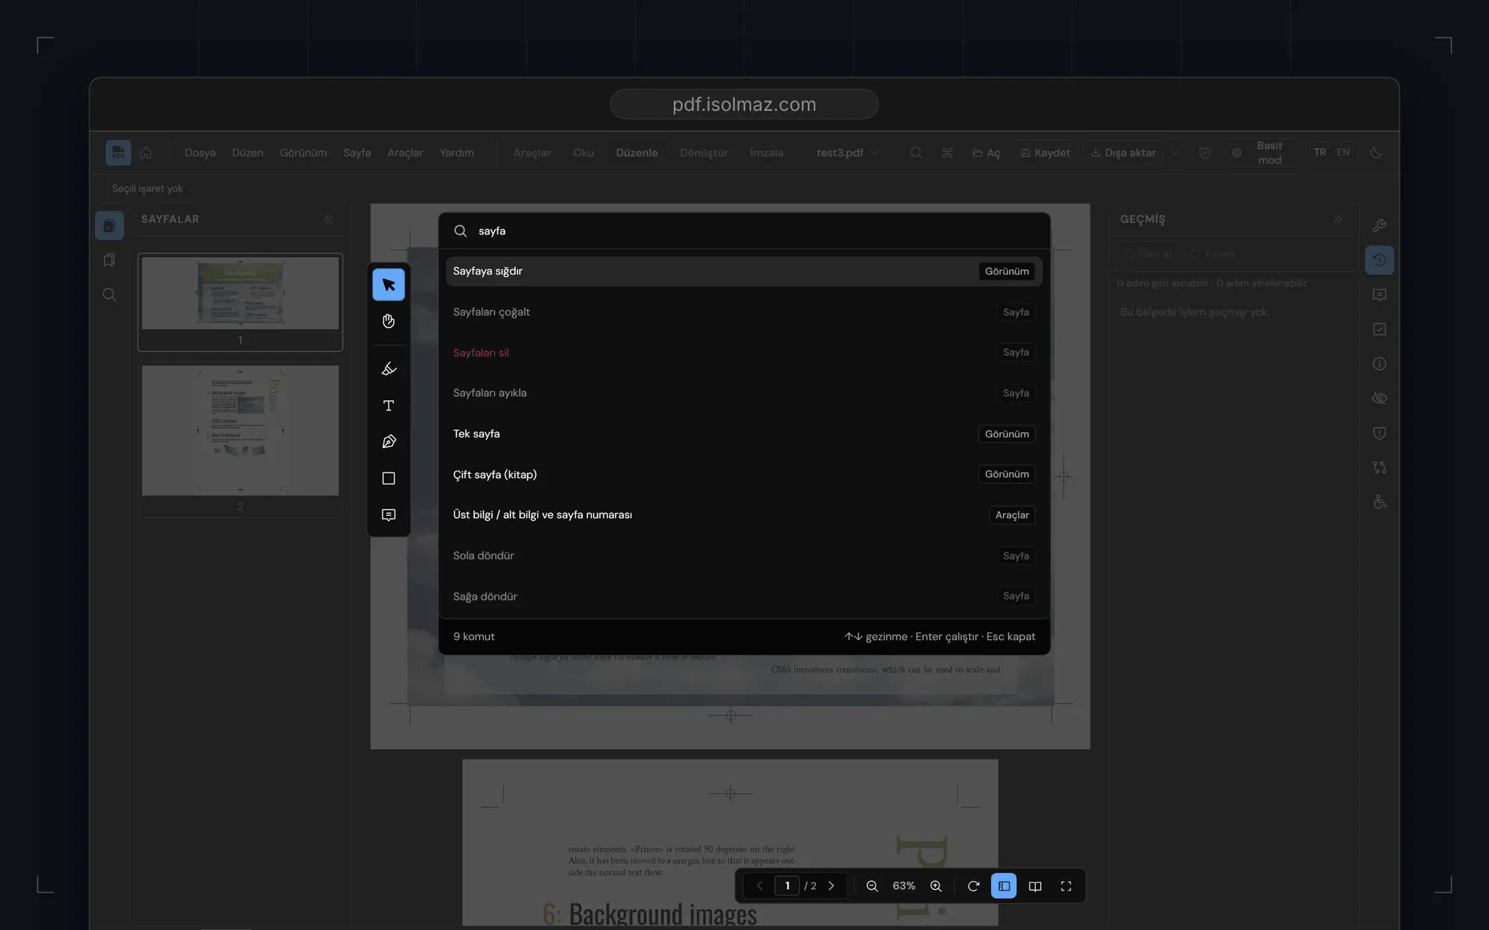Click the zoom out magnifier
Image resolution: width=1489 pixels, height=930 pixels.
tap(872, 886)
